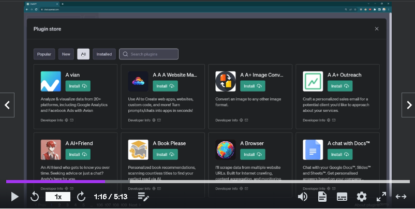The image size is (415, 209).
Task: Go to the previous lecture arrow
Action: (7, 105)
